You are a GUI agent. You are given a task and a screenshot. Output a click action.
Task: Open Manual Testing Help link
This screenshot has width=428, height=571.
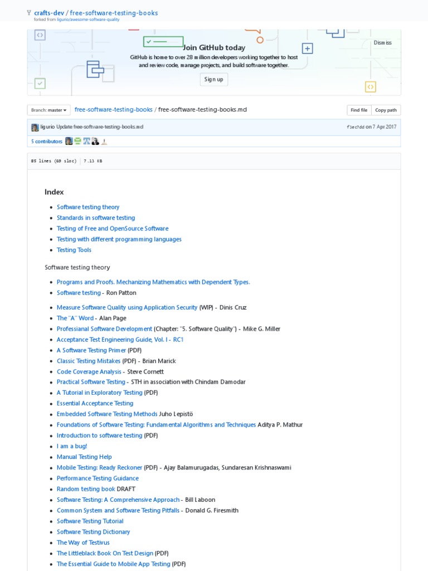click(x=84, y=457)
